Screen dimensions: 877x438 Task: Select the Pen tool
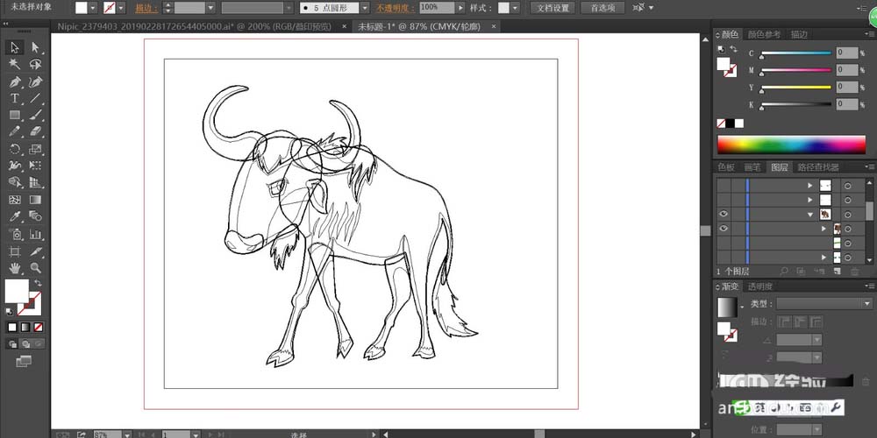pyautogui.click(x=15, y=81)
